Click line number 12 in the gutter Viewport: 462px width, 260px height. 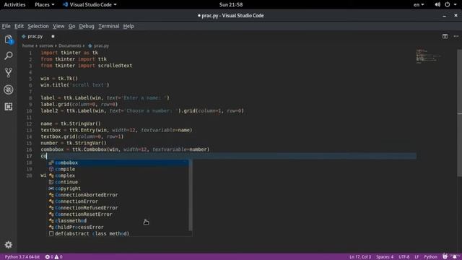[29, 123]
